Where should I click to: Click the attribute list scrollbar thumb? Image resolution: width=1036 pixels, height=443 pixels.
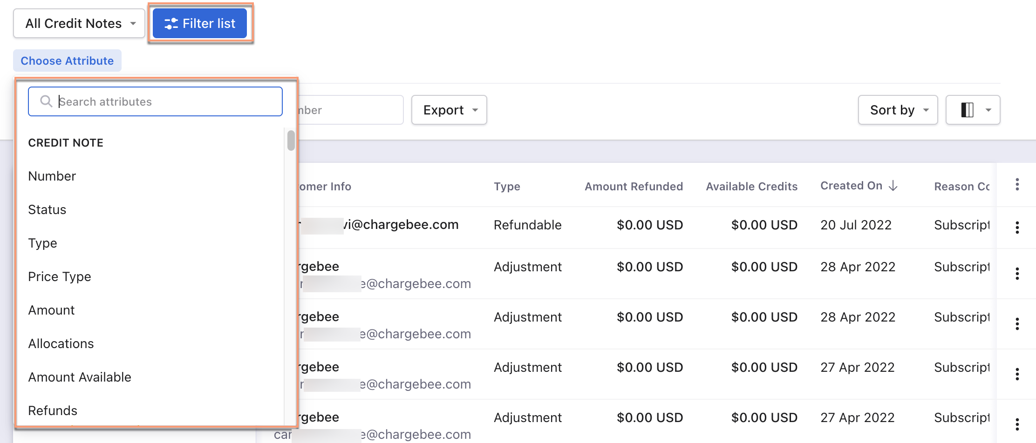[291, 141]
